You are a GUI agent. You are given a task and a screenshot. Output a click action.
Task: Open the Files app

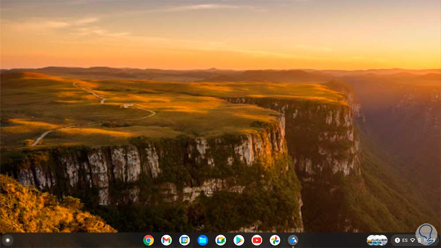pyautogui.click(x=202, y=240)
